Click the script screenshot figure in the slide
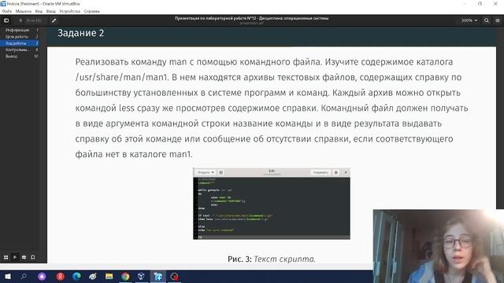The height and width of the screenshot is (283, 504). [272, 204]
